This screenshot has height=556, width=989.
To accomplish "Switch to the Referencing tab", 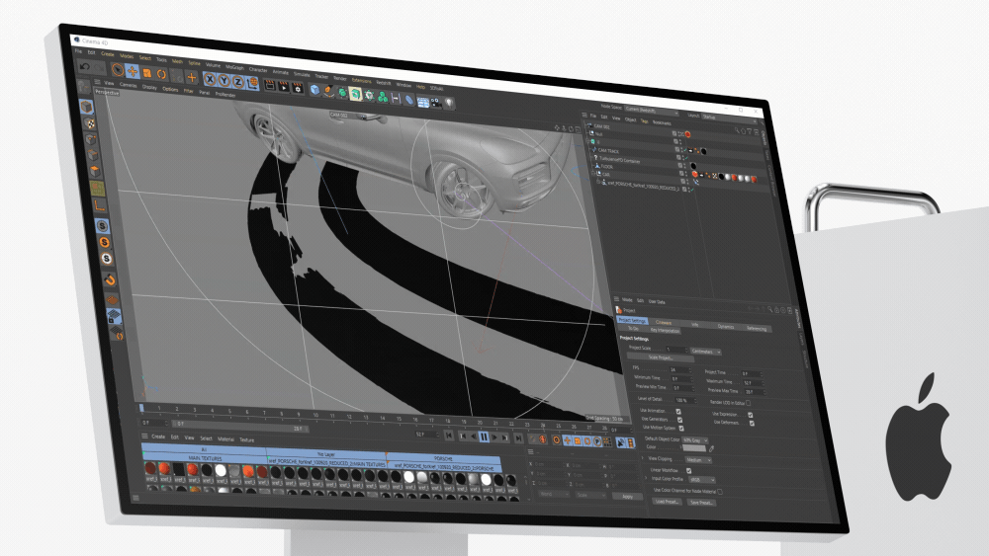I will click(x=757, y=328).
